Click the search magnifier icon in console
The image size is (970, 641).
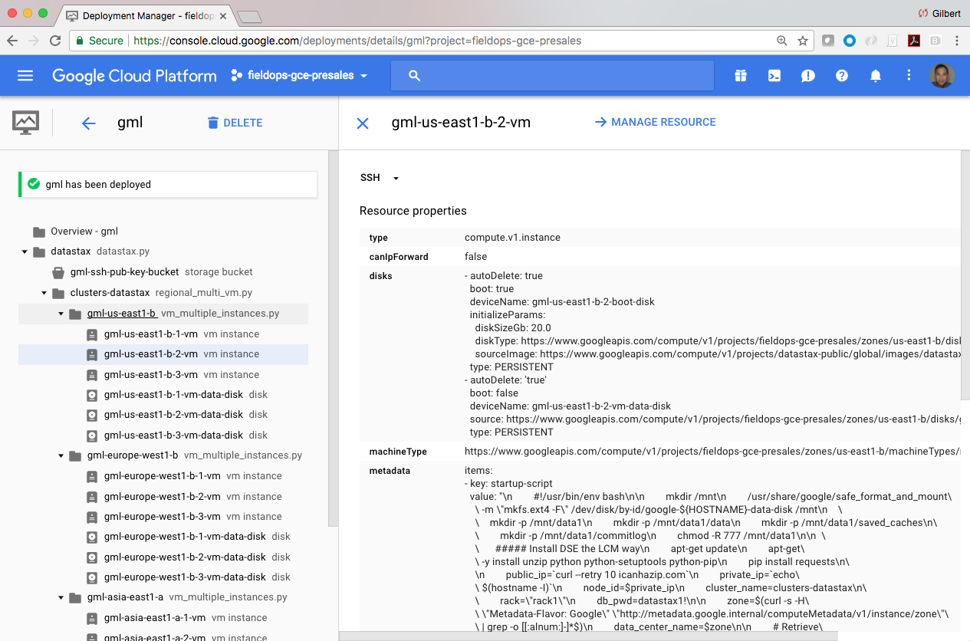pos(415,75)
